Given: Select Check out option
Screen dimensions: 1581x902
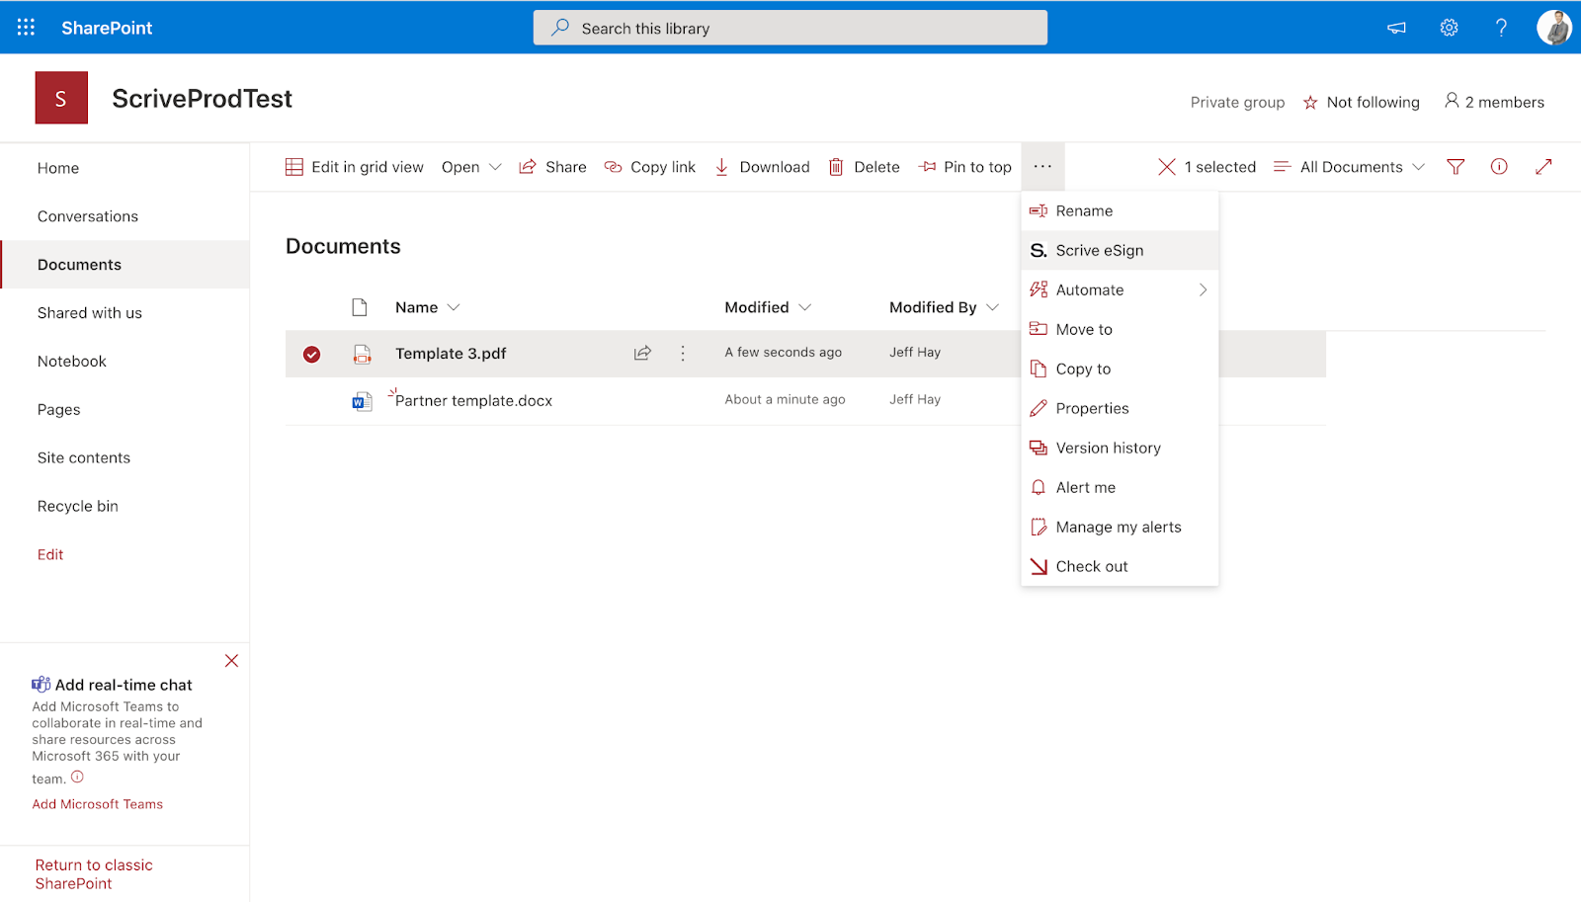Looking at the screenshot, I should click(1120, 566).
